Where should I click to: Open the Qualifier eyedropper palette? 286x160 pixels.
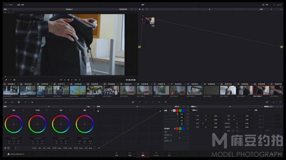click(x=140, y=102)
